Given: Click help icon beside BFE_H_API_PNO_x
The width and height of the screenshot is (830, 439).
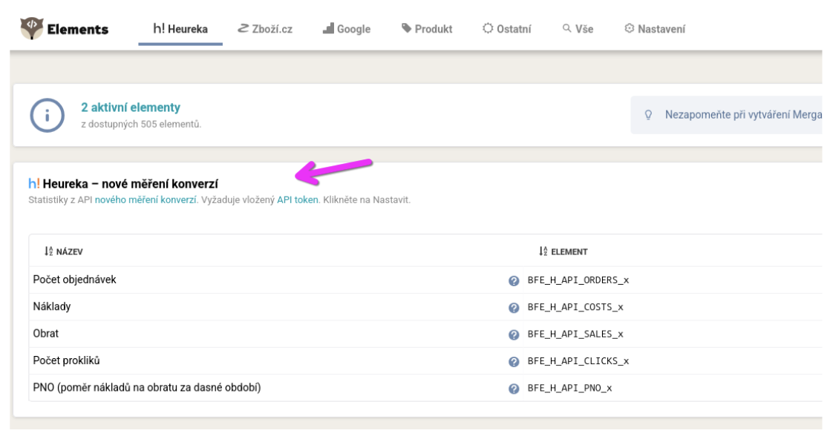Looking at the screenshot, I should click(513, 389).
